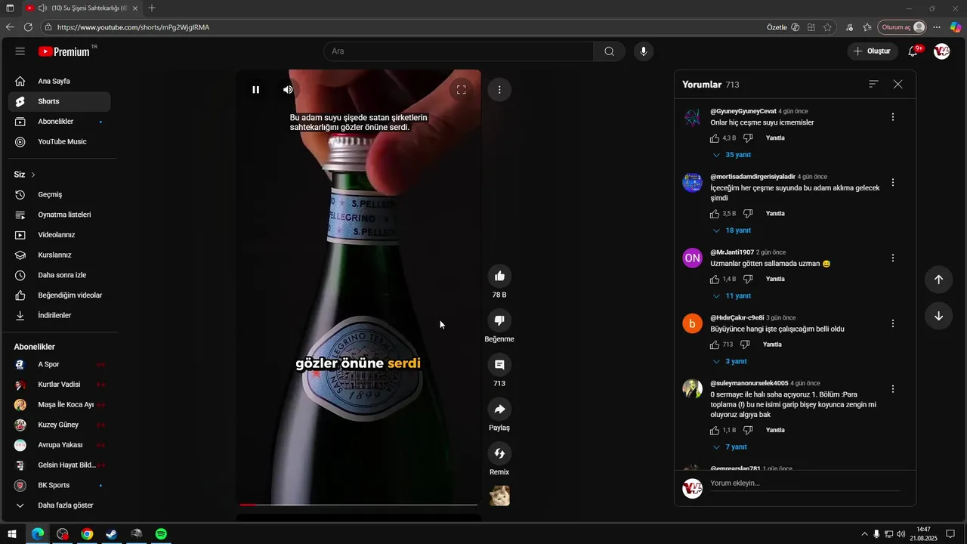The image size is (967, 544).
Task: Open Steam from the Windows taskbar
Action: pyautogui.click(x=111, y=534)
